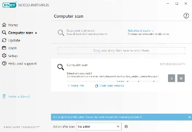The image size is (192, 132).
Task: Click the Setup gear icon
Action: coord(4,56)
